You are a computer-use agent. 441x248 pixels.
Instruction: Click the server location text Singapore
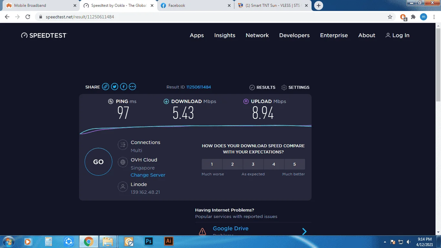pos(143,168)
